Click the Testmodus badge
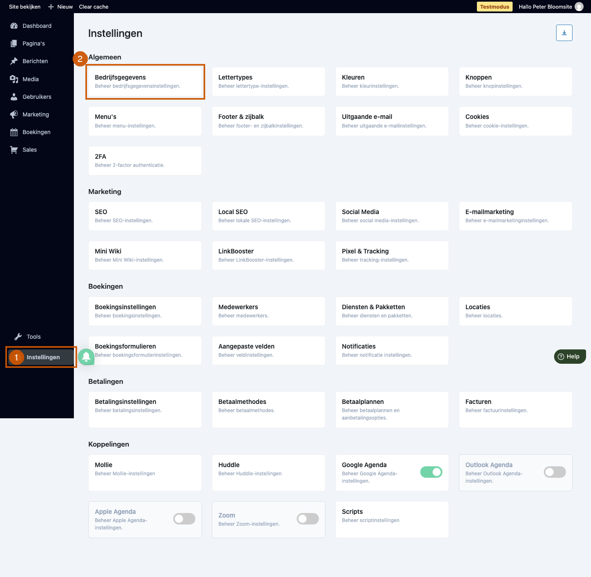The height and width of the screenshot is (577, 591). point(495,7)
